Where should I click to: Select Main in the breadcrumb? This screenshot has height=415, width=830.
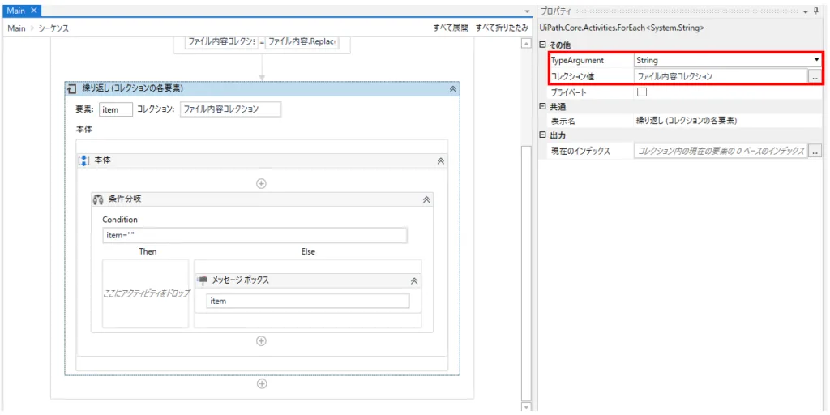coord(16,28)
